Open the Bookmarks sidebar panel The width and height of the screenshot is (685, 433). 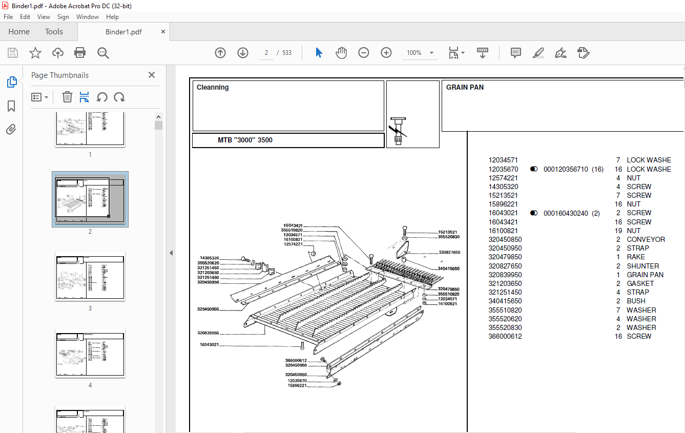11,106
